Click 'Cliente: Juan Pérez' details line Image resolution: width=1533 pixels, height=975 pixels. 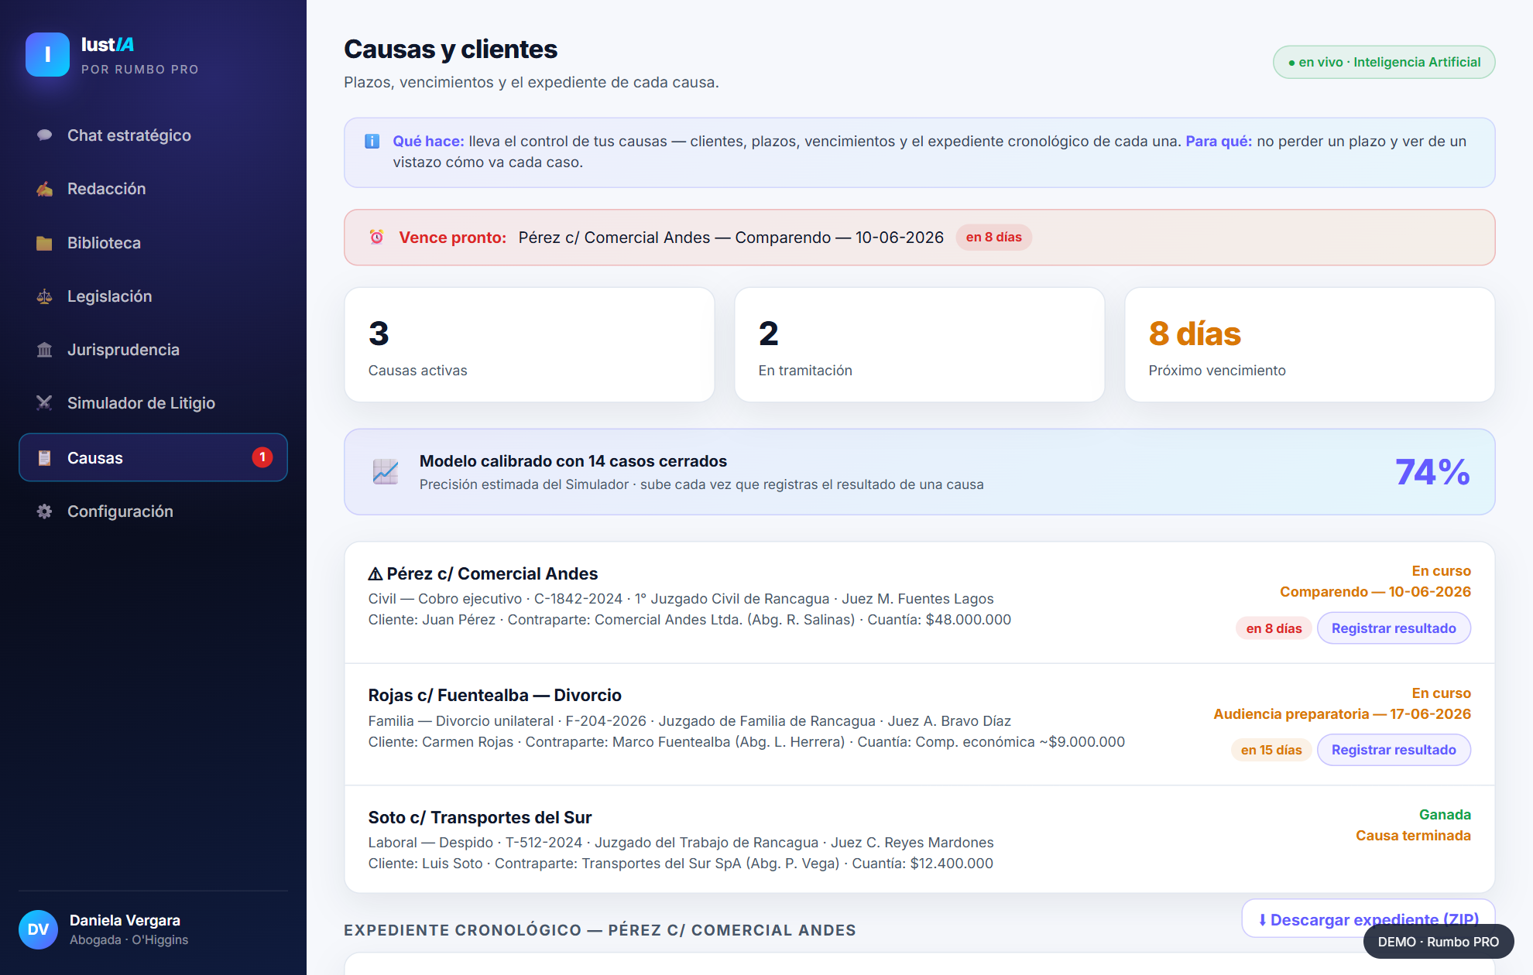click(689, 620)
